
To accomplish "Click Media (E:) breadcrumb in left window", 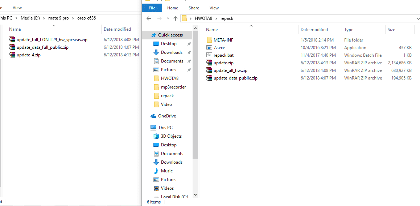I will [x=30, y=18].
